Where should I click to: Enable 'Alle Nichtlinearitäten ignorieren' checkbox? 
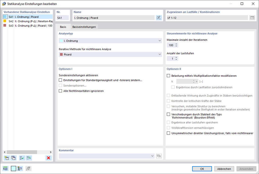click(60, 91)
